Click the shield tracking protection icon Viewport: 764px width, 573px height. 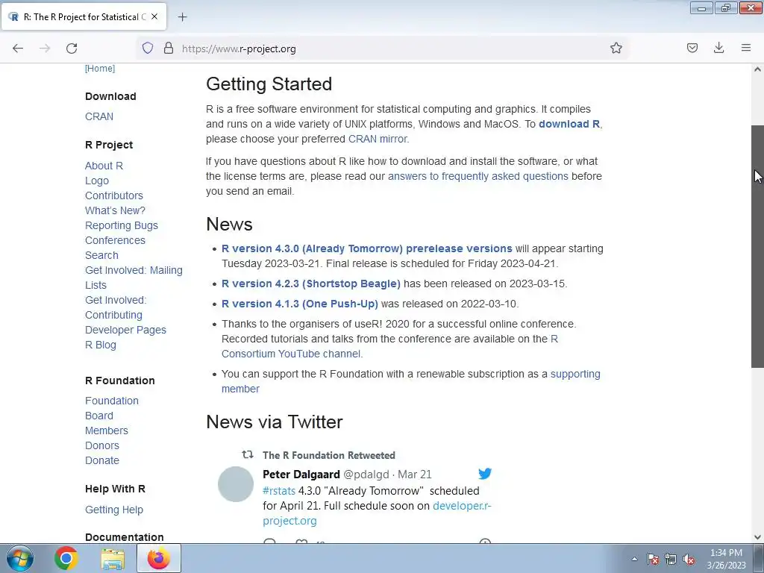point(148,48)
